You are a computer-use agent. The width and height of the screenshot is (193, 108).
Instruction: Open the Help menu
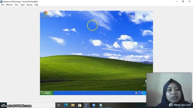(x=36, y=5)
